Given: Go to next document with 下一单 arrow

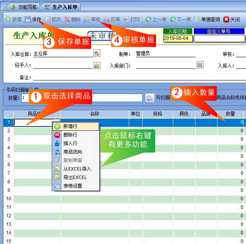Looking at the screenshot, I should click(173, 19).
